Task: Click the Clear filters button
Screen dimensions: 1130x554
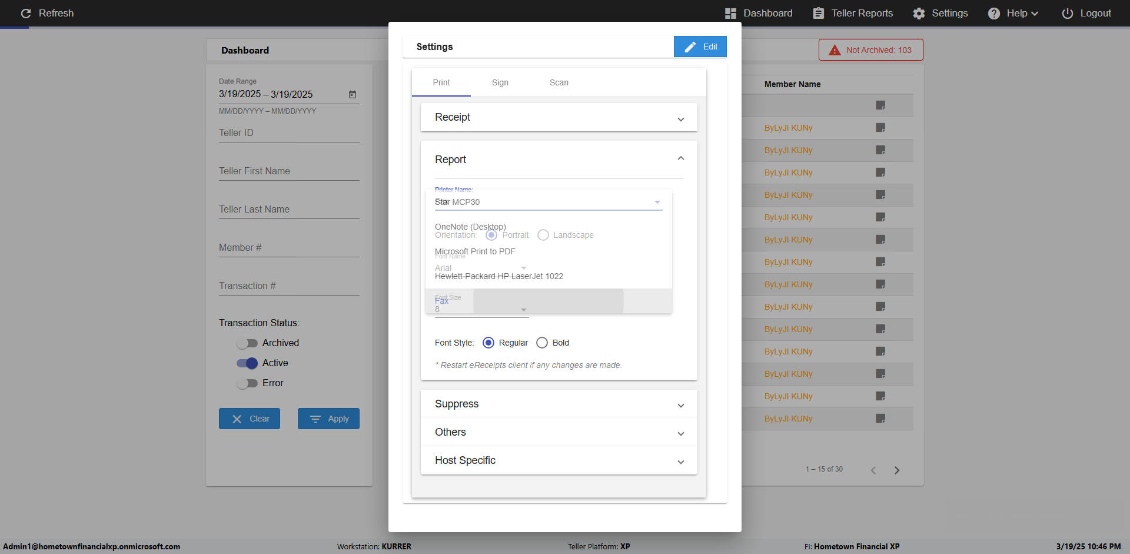Action: (x=250, y=419)
